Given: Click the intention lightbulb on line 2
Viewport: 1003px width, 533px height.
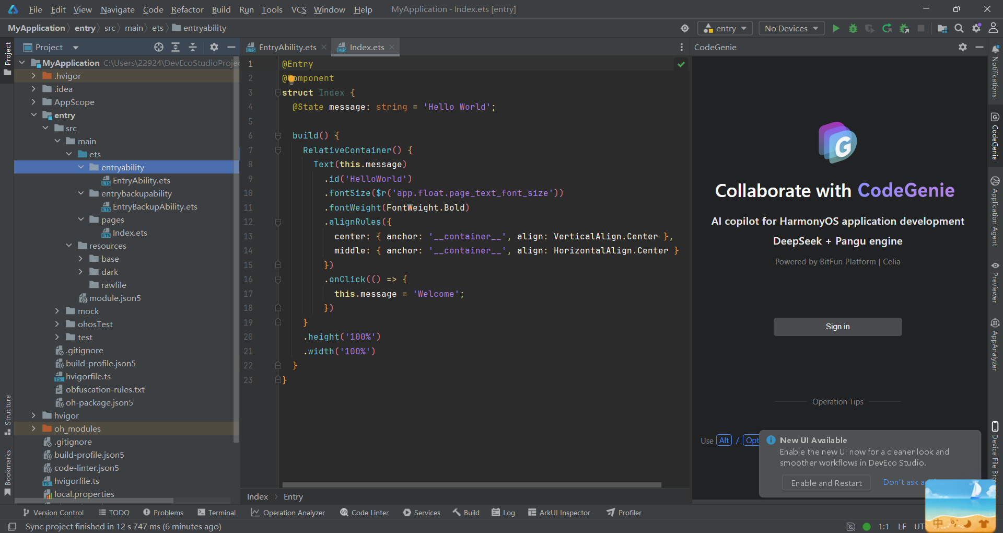Looking at the screenshot, I should pos(291,78).
